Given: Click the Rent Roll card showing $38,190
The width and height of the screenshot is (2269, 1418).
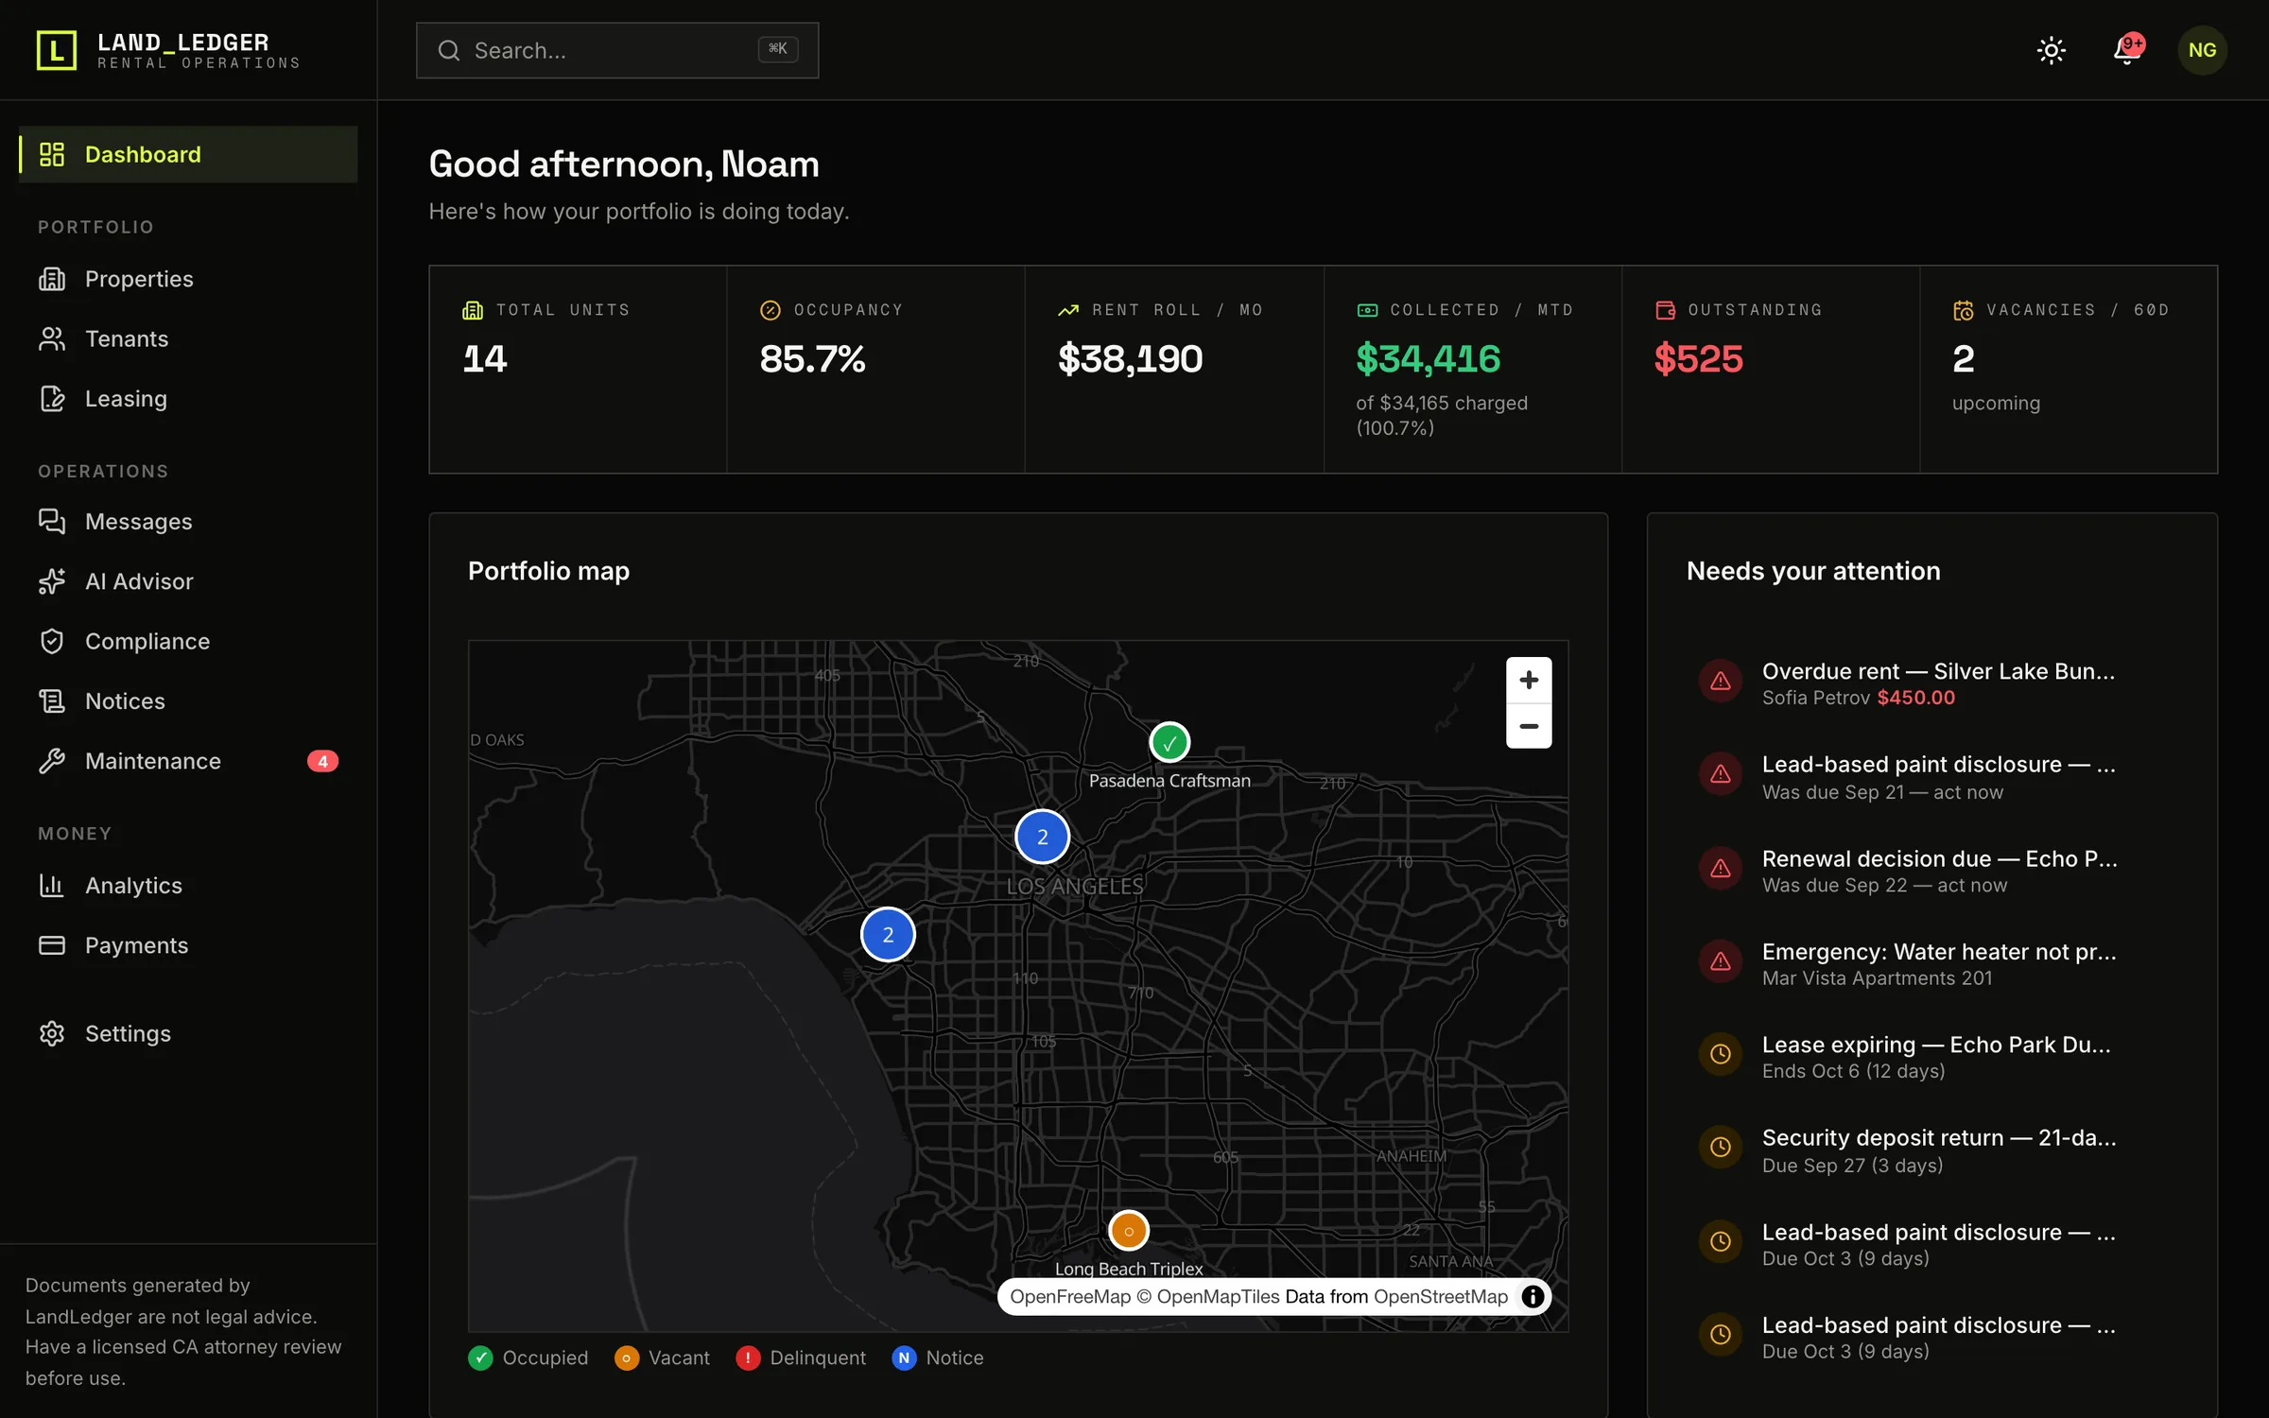Looking at the screenshot, I should pyautogui.click(x=1174, y=370).
